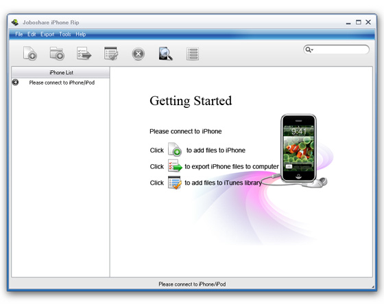Open the Help menu
Viewport: 384px width, 305px height.
pos(81,34)
